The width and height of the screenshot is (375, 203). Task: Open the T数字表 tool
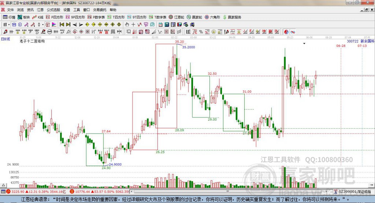[x=157, y=17]
